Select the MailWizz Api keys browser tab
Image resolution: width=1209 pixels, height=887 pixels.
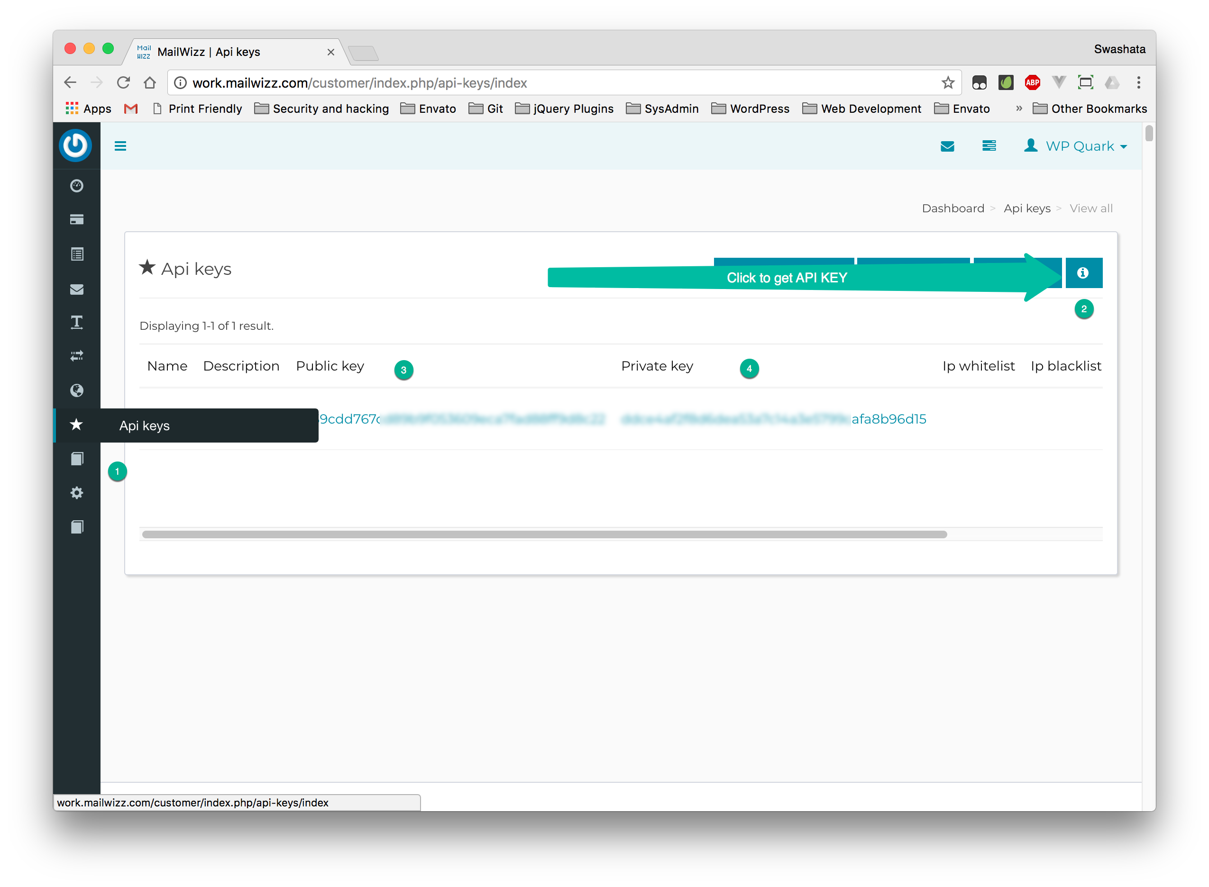237,52
